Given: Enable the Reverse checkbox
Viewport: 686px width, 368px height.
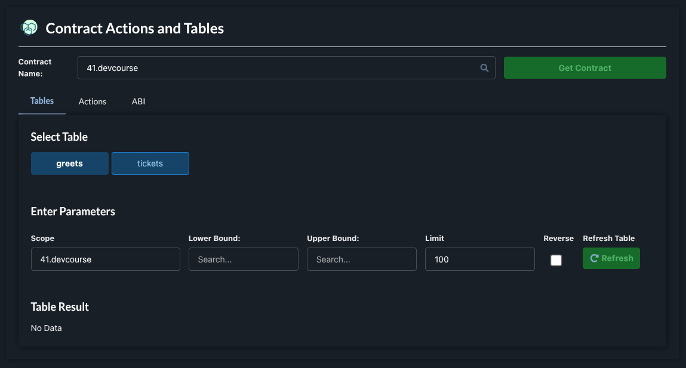Looking at the screenshot, I should [556, 260].
